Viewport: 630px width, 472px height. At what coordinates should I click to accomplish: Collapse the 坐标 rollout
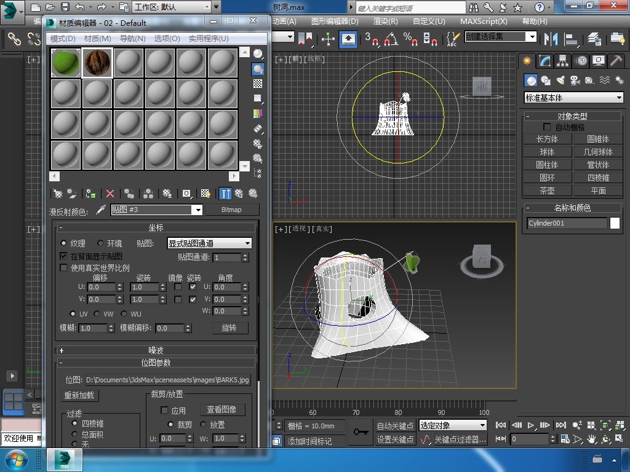[x=156, y=227]
